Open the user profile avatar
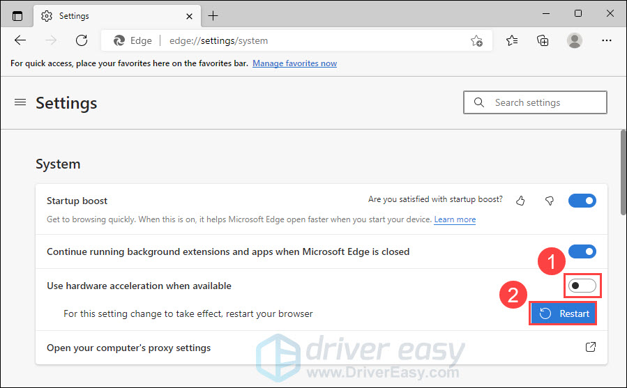The width and height of the screenshot is (627, 388). coord(575,40)
